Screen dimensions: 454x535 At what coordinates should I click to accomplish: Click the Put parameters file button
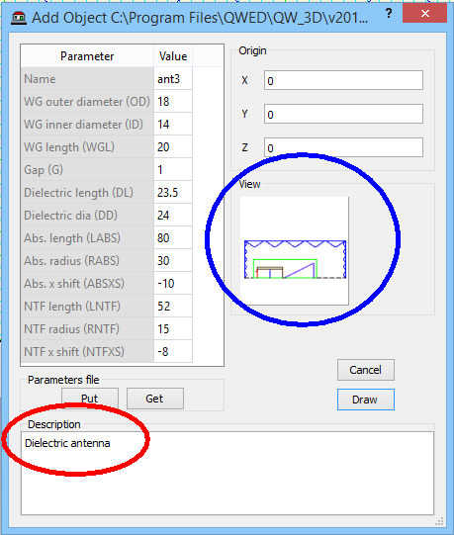tap(90, 399)
